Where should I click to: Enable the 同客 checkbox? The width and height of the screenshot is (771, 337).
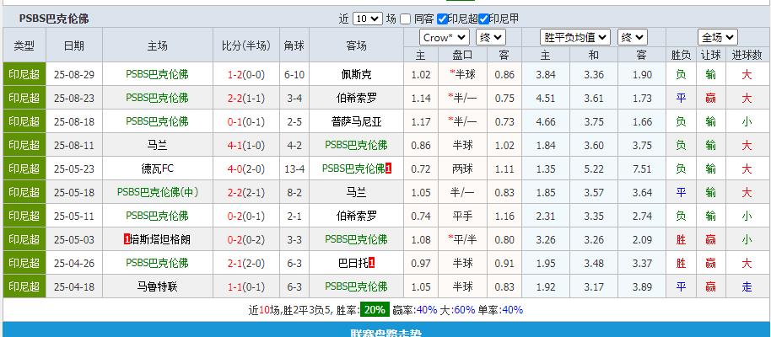click(406, 19)
